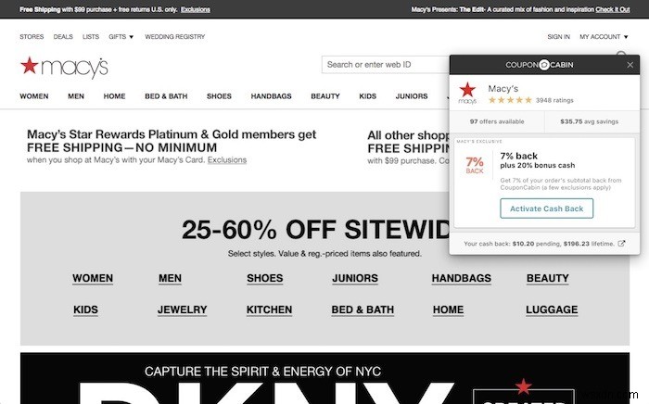The height and width of the screenshot is (404, 649).
Task: Click Check It Out link in top banner
Action: [613, 9]
